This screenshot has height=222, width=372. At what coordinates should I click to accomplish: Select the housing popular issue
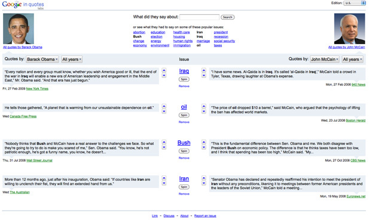pos(179,36)
